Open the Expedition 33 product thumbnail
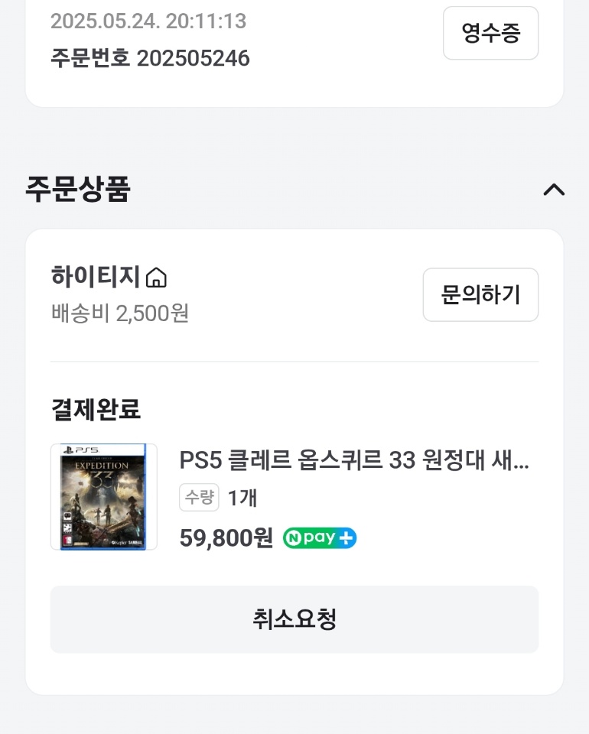The image size is (589, 734). coord(103,497)
